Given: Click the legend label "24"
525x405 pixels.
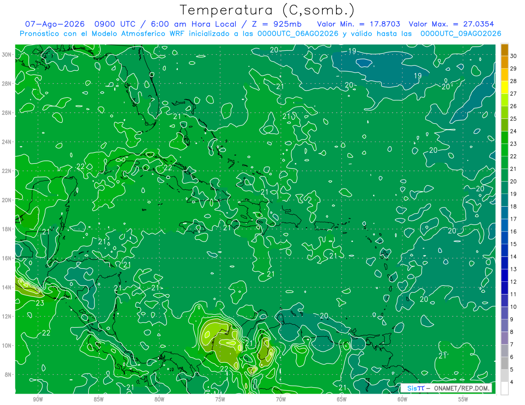Looking at the screenshot, I should point(514,131).
